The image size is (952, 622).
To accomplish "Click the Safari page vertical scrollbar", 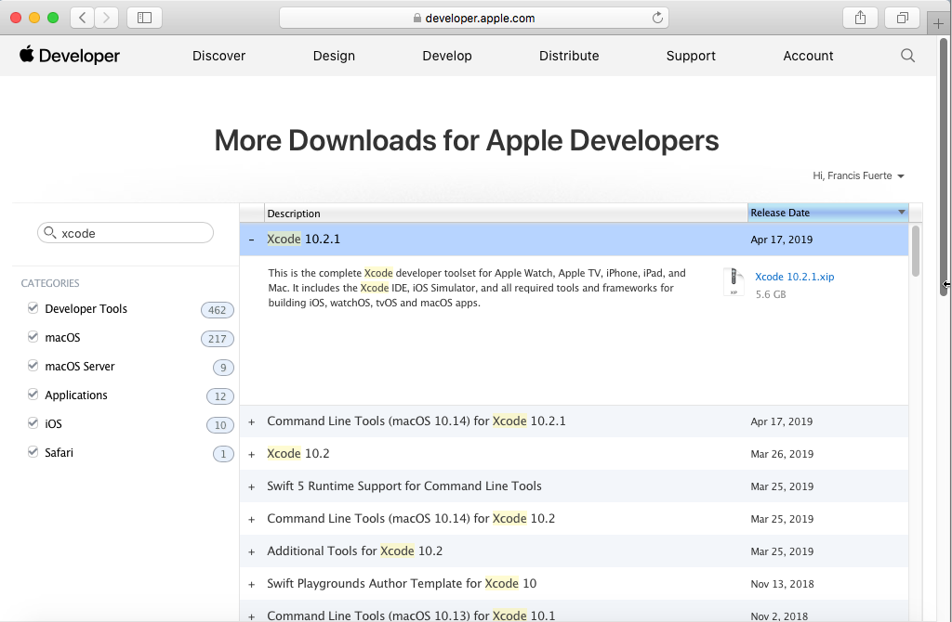I will tap(944, 167).
